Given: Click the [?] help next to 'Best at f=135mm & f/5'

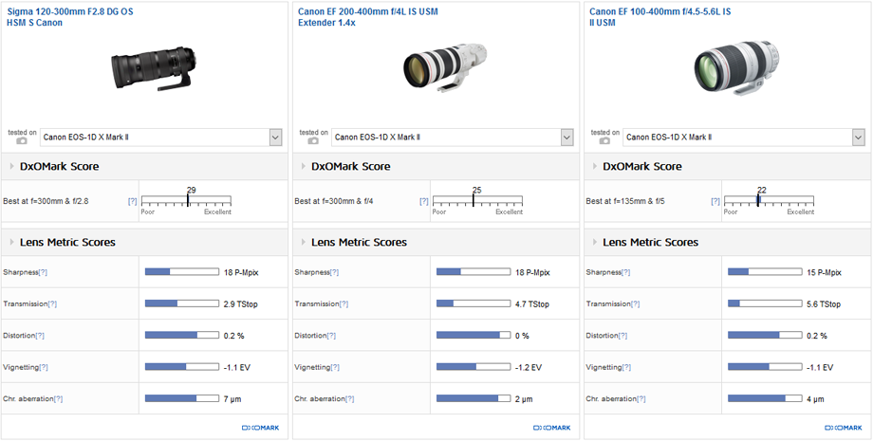Looking at the screenshot, I should pos(715,201).
